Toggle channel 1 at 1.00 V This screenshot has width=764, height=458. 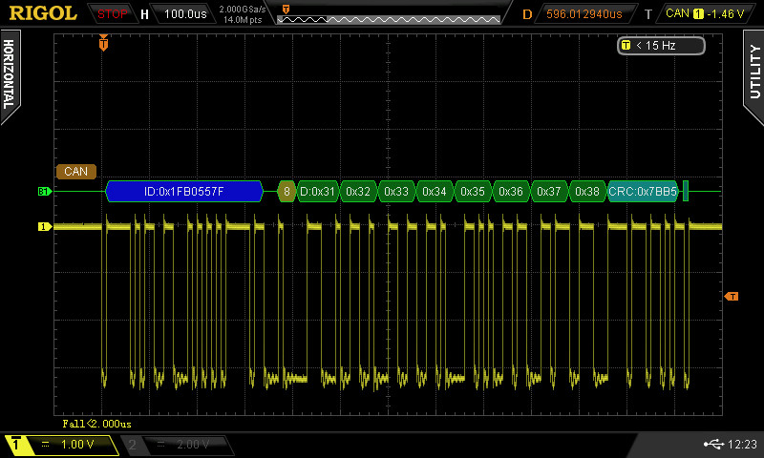pos(62,445)
